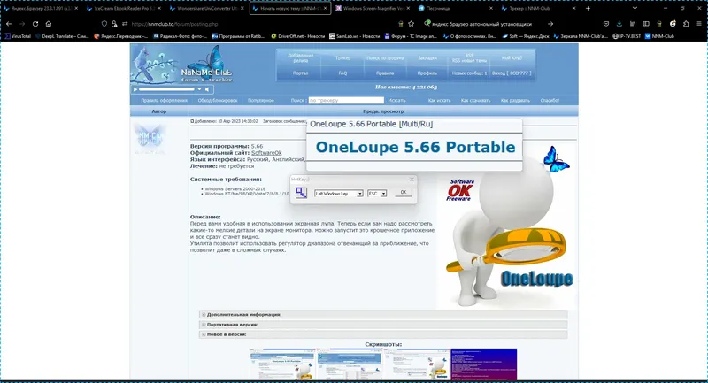Screen dimensions: 708x383
Task: Open the SoftwareOk official site link
Action: (x=266, y=153)
